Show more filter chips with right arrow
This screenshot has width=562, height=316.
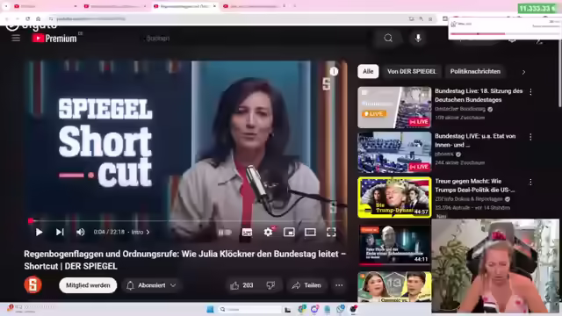[523, 72]
